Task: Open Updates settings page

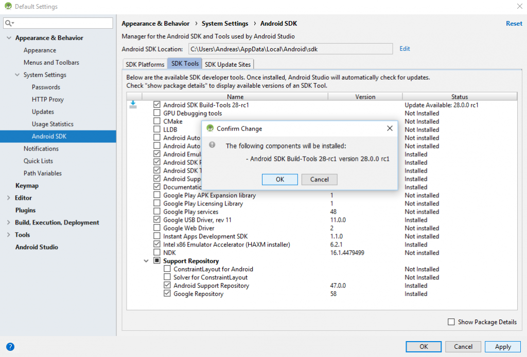Action: (x=43, y=112)
